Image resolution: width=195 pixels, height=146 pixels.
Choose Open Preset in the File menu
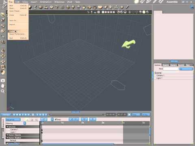pyautogui.click(x=18, y=11)
